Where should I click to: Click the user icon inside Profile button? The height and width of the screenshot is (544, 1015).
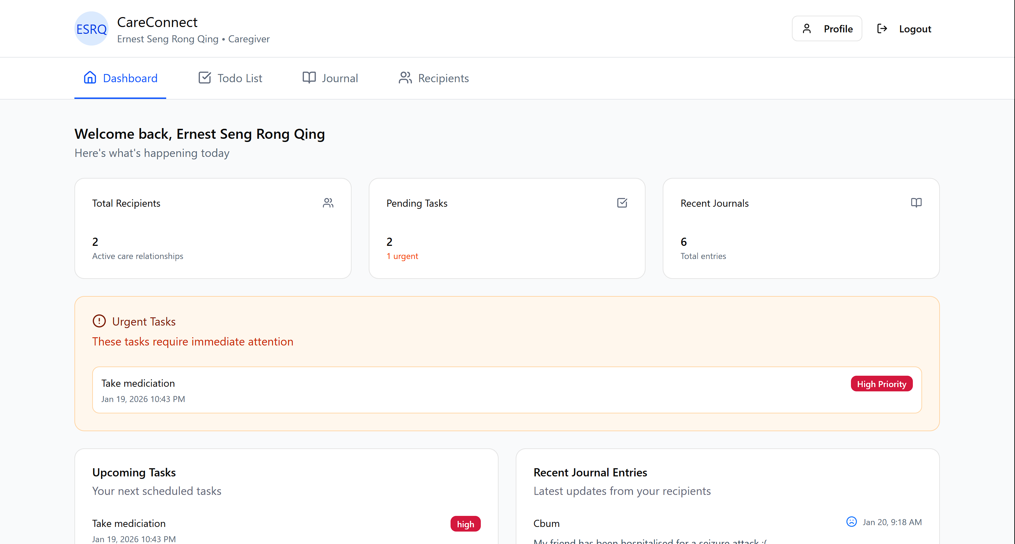pyautogui.click(x=806, y=29)
